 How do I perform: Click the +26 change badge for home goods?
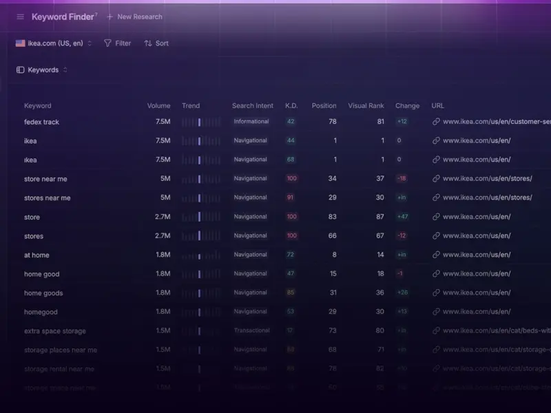tap(402, 293)
